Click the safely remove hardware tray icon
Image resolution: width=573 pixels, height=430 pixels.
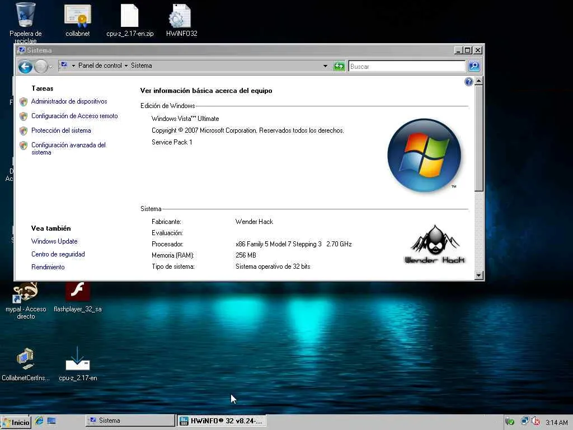(509, 421)
